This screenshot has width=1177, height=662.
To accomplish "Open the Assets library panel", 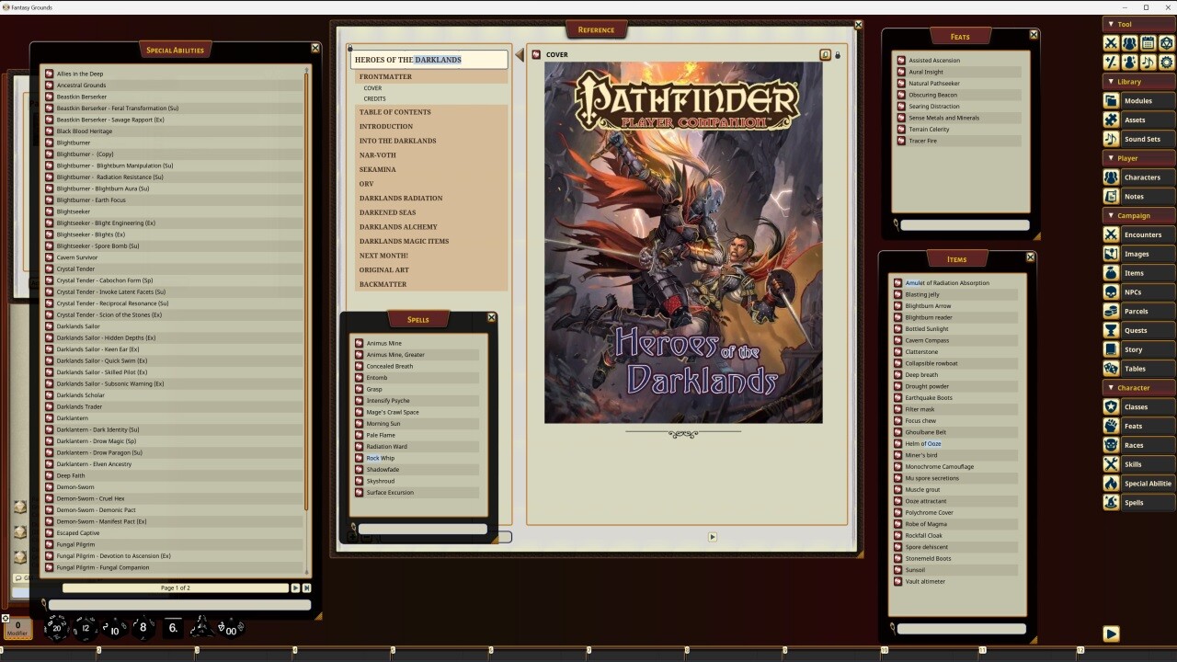I will 1143,120.
